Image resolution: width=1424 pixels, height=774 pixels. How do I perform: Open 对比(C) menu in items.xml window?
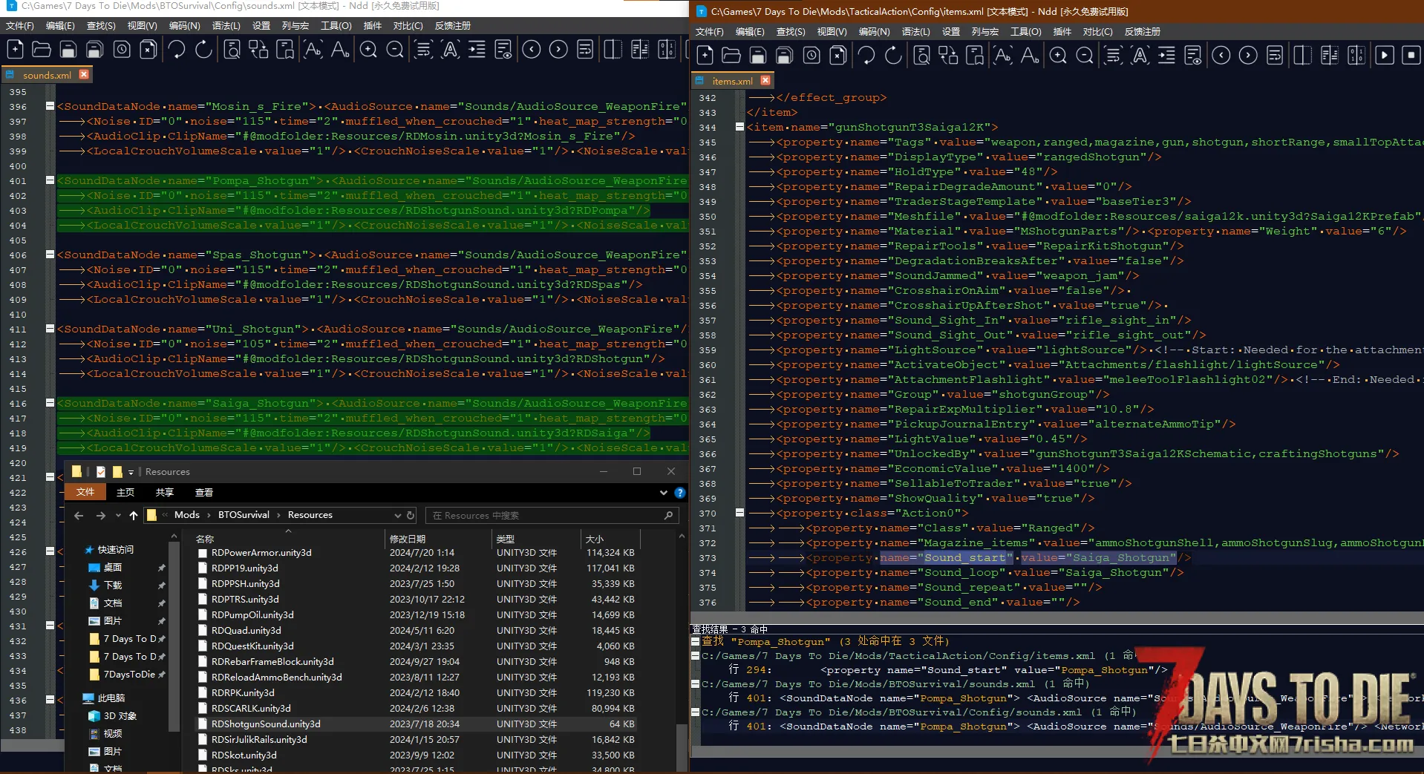(x=1097, y=32)
